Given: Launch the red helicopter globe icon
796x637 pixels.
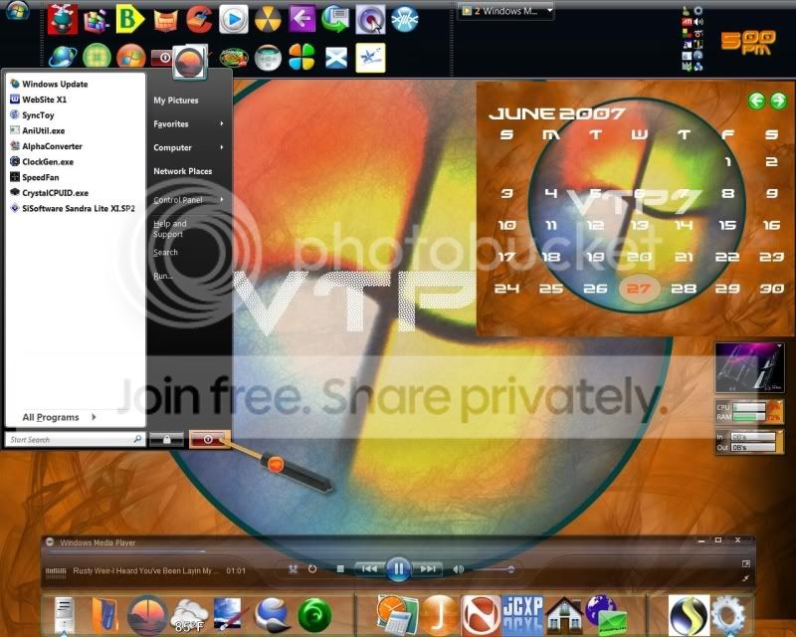Looking at the screenshot, I should coord(62,19).
